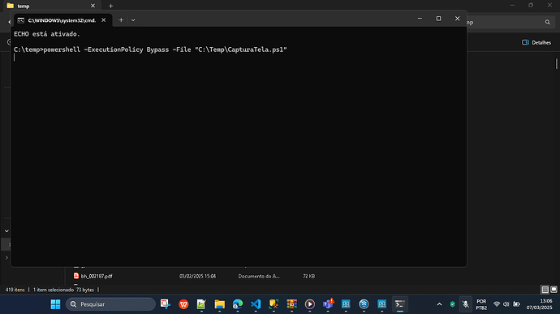Screen dimensions: 560x314
Task: Focus the Terminal icon in the taskbar
Action: (x=399, y=304)
